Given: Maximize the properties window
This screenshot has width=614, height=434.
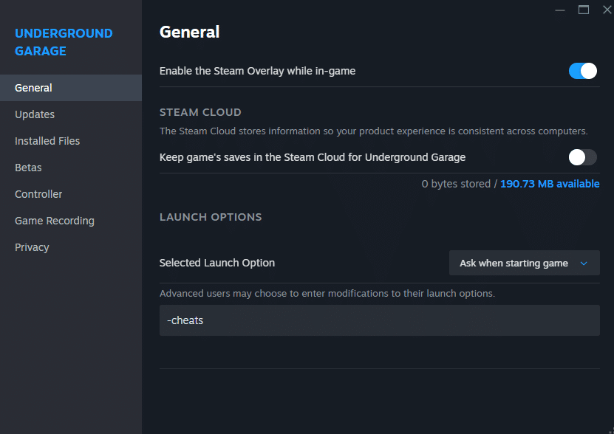Looking at the screenshot, I should coord(584,10).
